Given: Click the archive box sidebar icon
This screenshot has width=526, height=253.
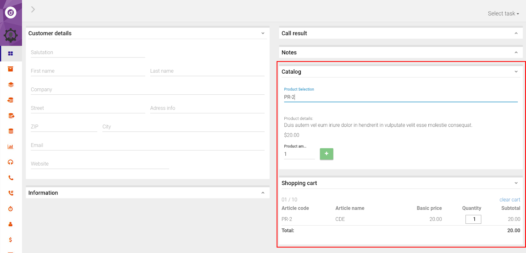Looking at the screenshot, I should (11, 69).
